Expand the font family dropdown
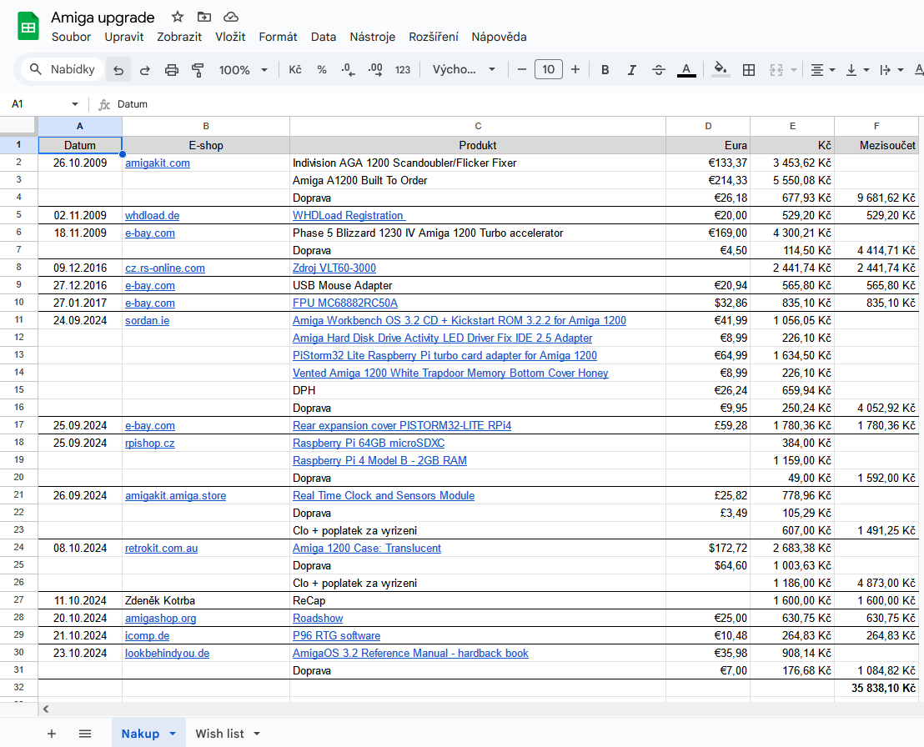 pyautogui.click(x=464, y=70)
